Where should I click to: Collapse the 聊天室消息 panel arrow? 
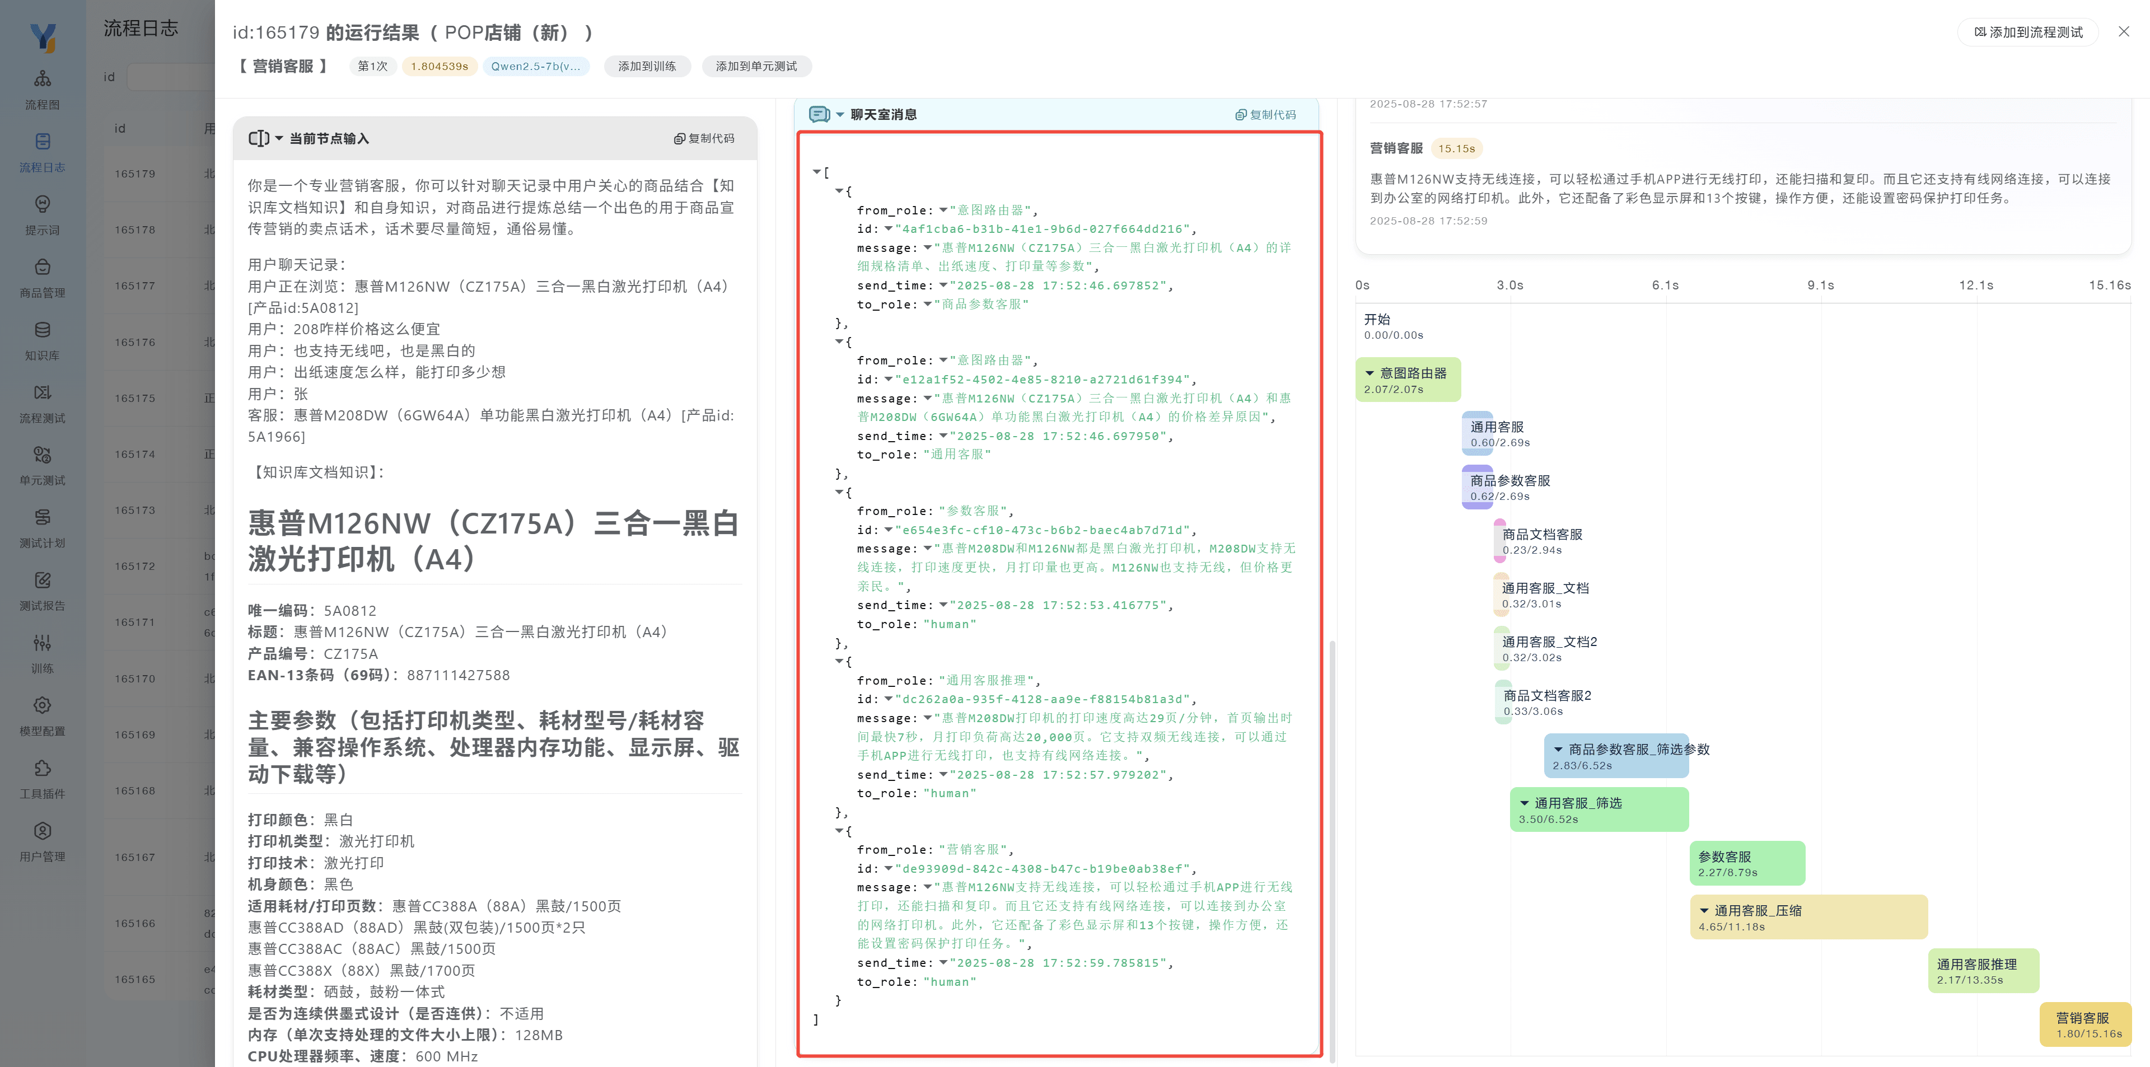coord(840,115)
